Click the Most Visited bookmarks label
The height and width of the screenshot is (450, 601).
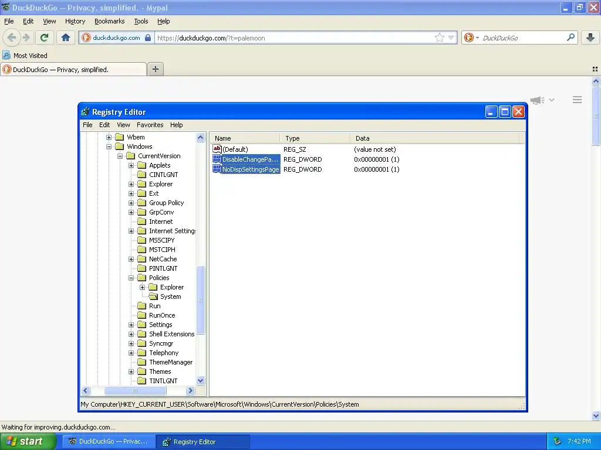coord(31,56)
